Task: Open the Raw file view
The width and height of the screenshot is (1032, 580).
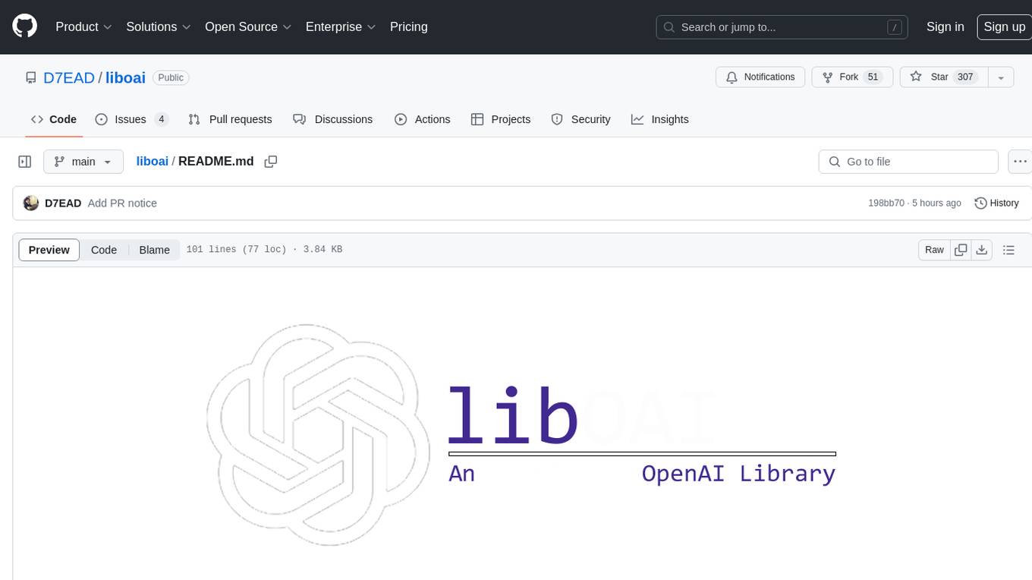Action: pos(934,250)
